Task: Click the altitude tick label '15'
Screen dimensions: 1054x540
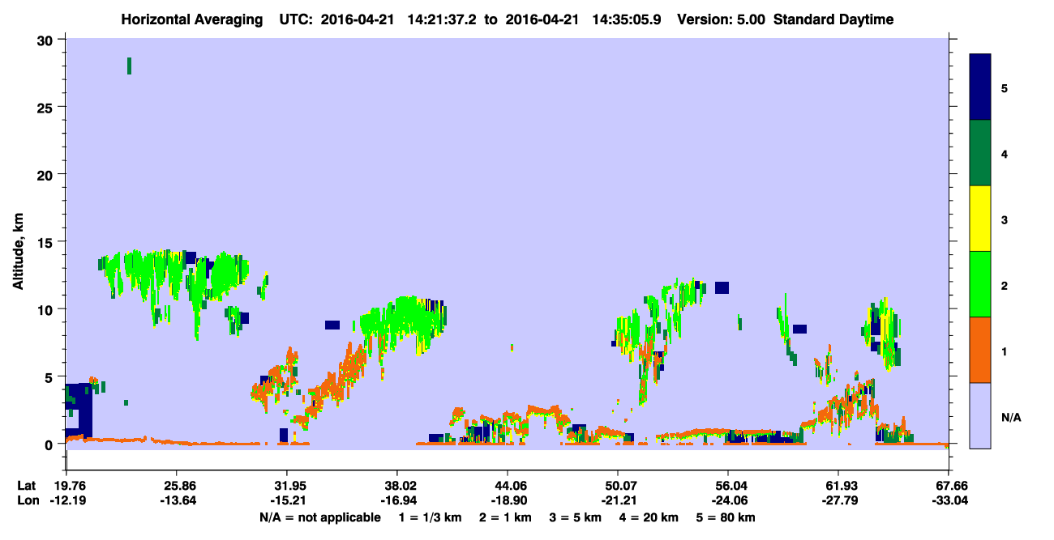Action: 47,242
